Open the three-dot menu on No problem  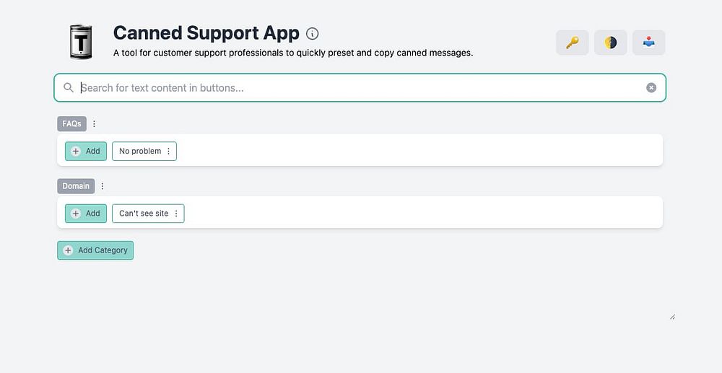point(169,152)
